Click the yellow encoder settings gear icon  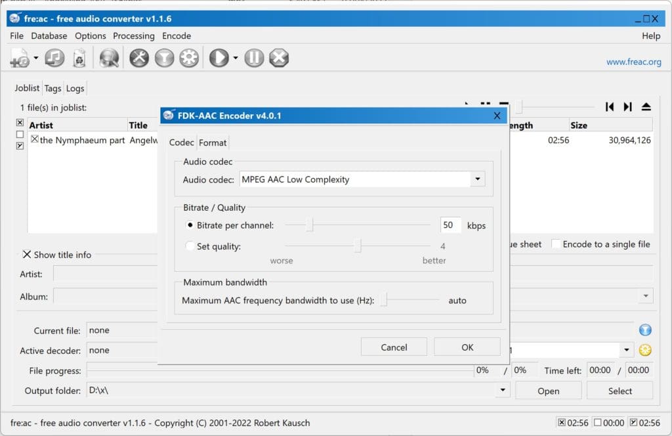[x=645, y=350]
